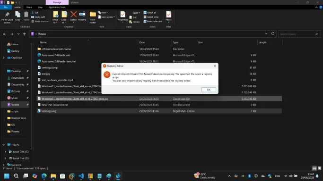Open Windows Start menu

tap(7, 176)
